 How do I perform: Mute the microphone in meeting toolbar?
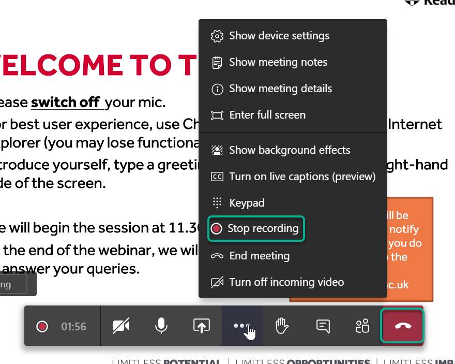161,326
